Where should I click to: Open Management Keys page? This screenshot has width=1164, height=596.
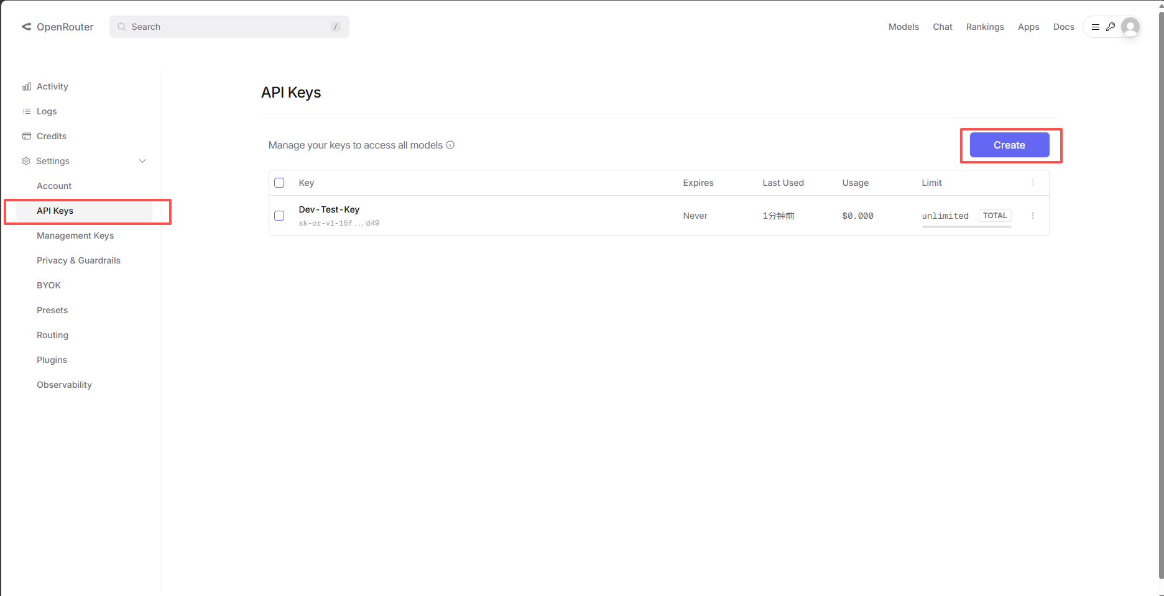pyautogui.click(x=75, y=236)
